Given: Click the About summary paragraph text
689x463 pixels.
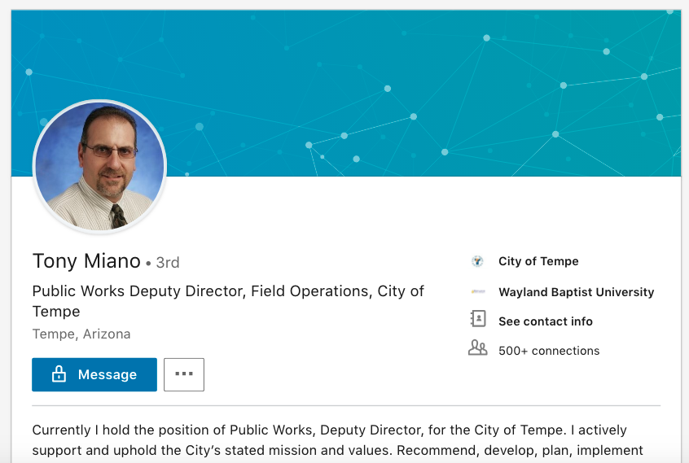Looking at the screenshot, I should [330, 430].
